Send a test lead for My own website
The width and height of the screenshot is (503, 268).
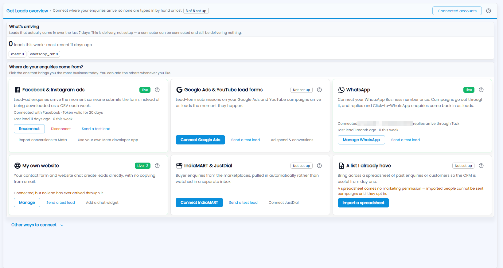point(60,203)
